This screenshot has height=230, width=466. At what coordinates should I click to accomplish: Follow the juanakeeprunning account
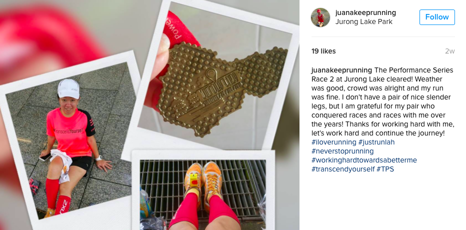tap(437, 17)
